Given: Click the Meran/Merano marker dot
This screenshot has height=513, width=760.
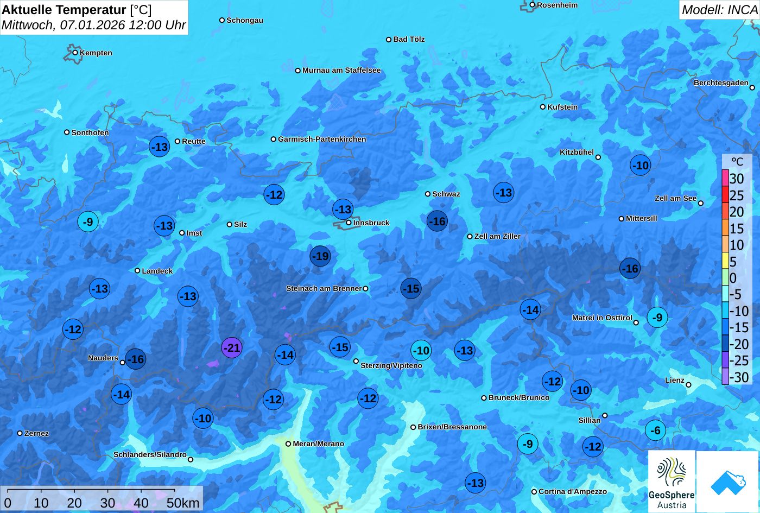Looking at the screenshot, I should (288, 444).
